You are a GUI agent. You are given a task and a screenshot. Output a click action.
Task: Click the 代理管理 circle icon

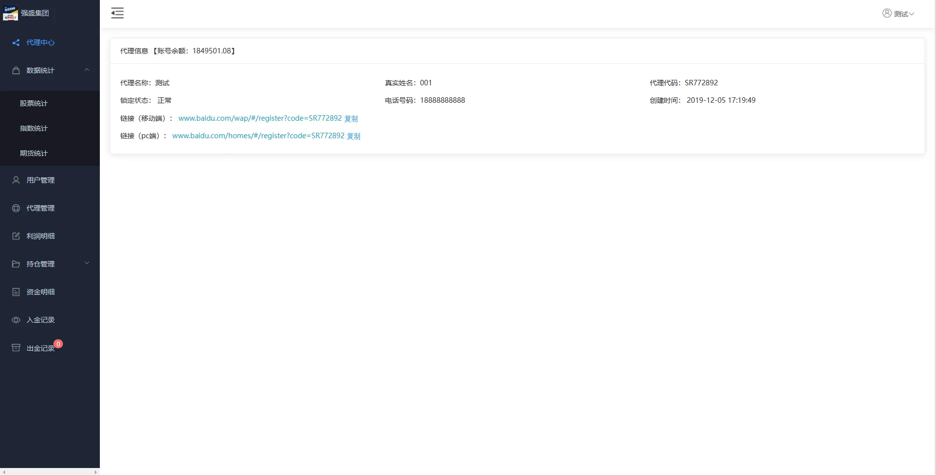click(x=16, y=208)
